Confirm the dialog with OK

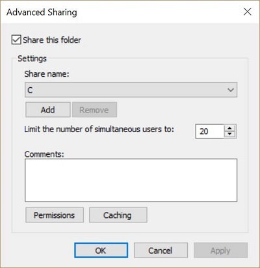tap(101, 250)
